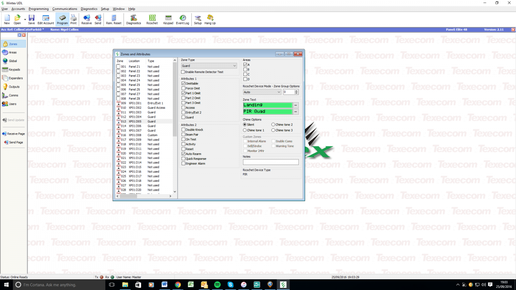Open the Communications menu
This screenshot has height=290, width=516.
pyautogui.click(x=64, y=9)
